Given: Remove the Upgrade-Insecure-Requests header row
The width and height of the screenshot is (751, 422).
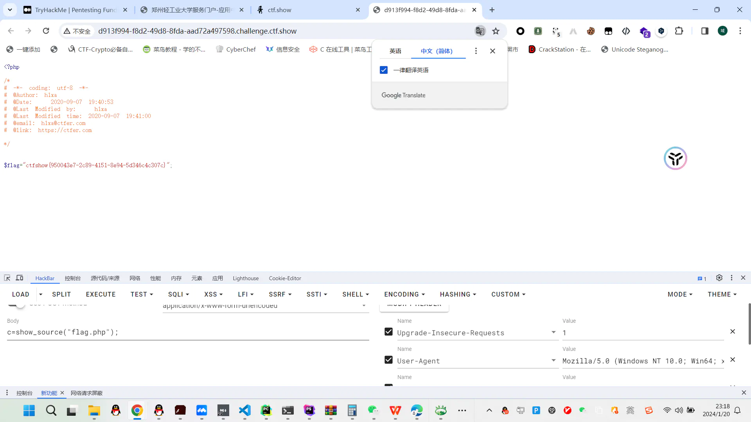Looking at the screenshot, I should pos(733,331).
